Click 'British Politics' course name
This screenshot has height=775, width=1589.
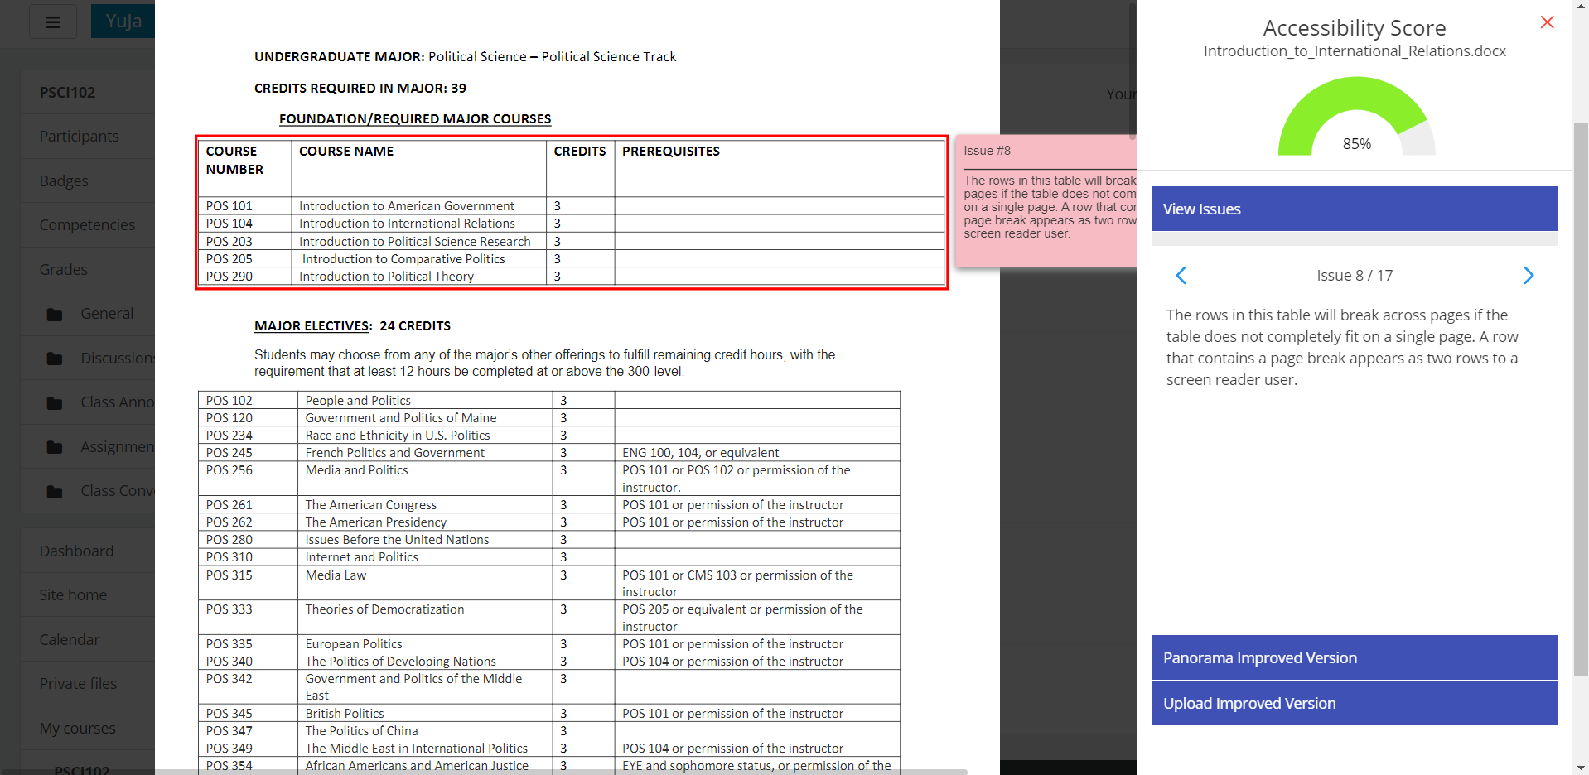pyautogui.click(x=345, y=713)
